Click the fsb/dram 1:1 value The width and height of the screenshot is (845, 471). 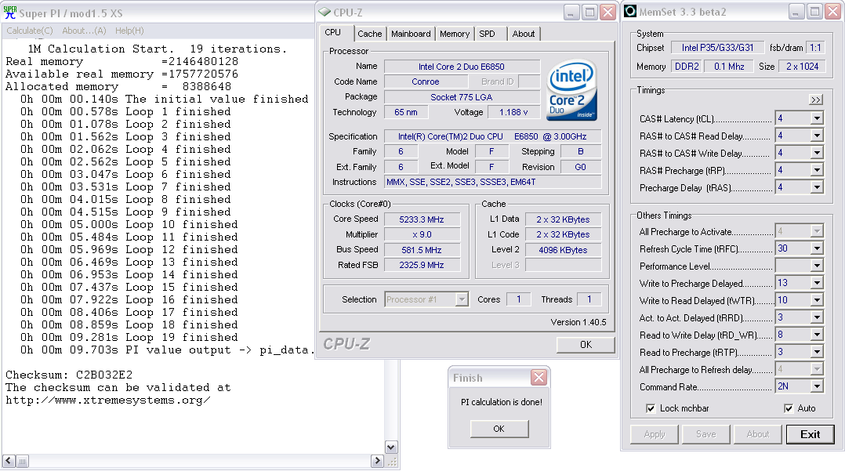[816, 48]
